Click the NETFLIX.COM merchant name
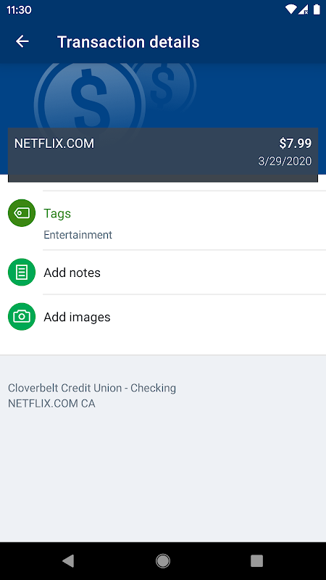This screenshot has height=580, width=326. coord(54,144)
